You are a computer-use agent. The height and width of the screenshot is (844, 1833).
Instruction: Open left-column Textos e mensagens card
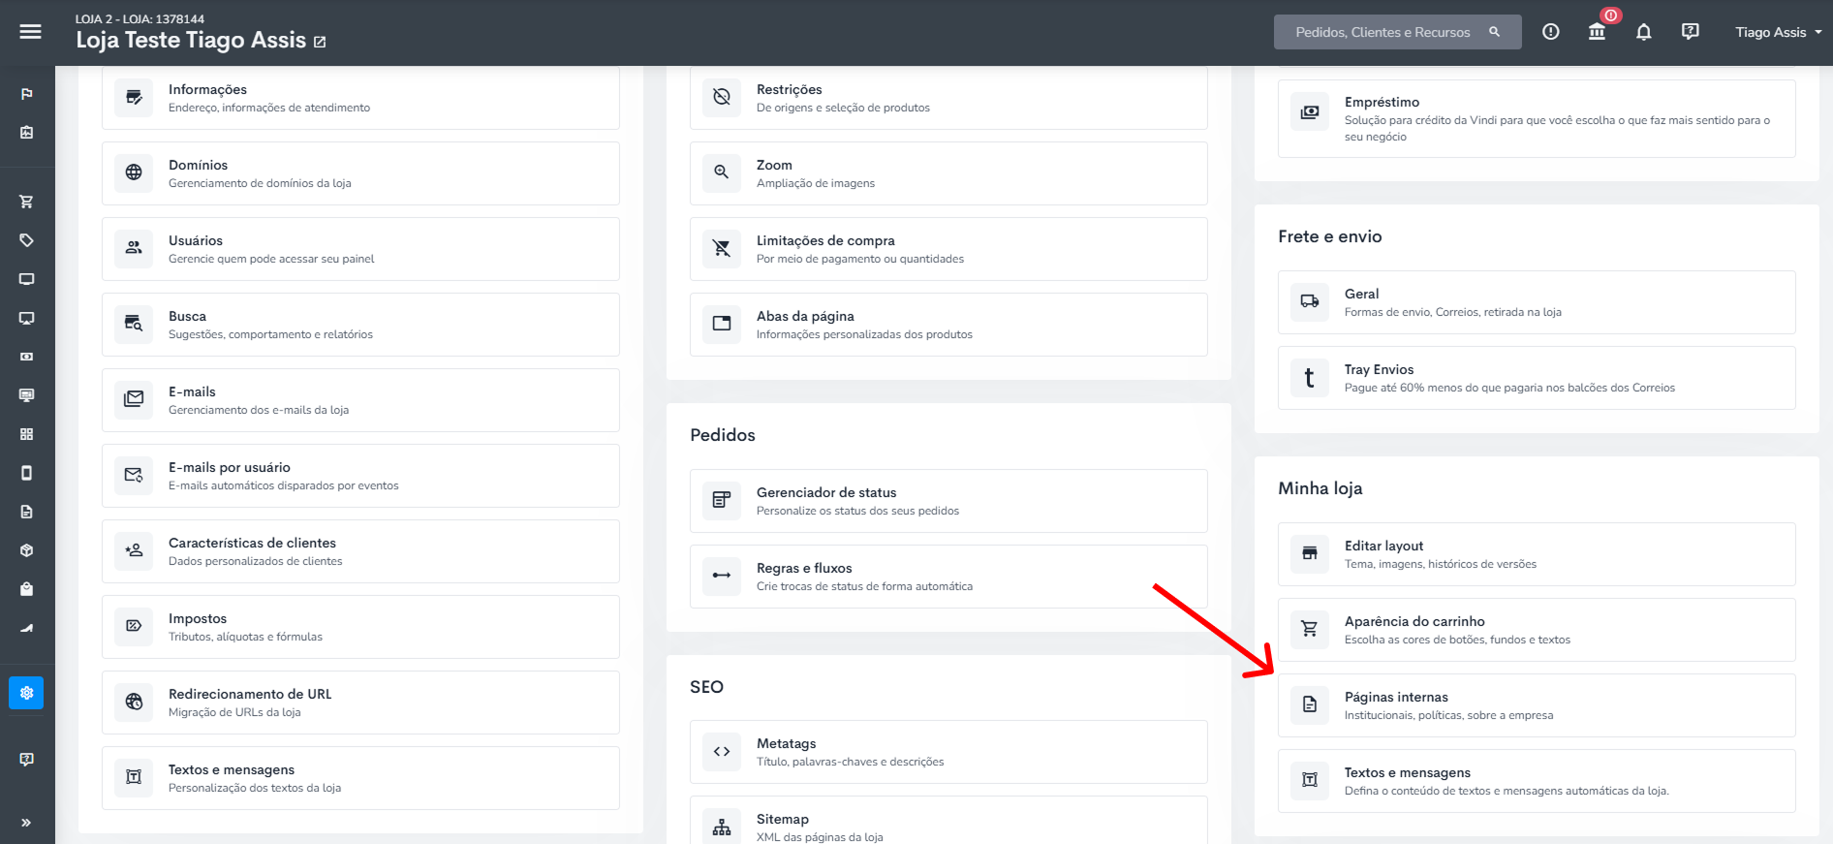pyautogui.click(x=360, y=778)
